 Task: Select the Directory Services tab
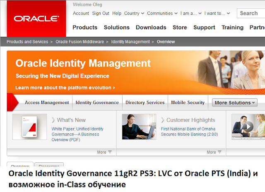[145, 102]
